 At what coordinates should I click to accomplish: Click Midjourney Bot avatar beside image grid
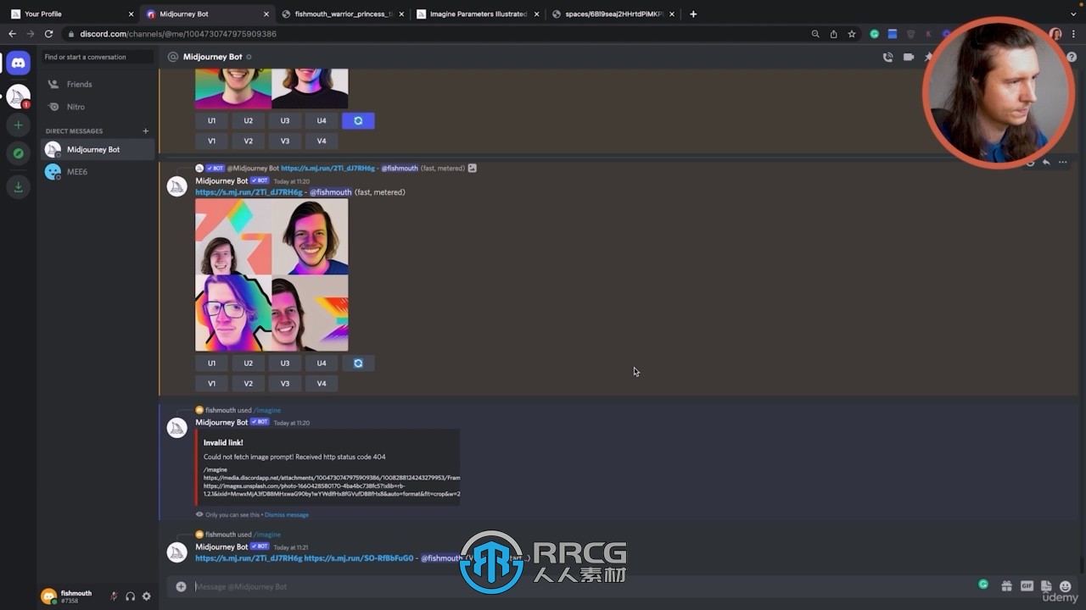pos(177,186)
